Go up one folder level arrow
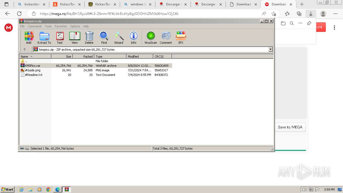Screen dimensions: 343x193 (25, 49)
